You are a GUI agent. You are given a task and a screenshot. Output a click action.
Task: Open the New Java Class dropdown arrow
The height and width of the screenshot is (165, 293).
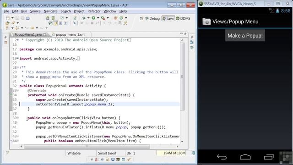click(126, 18)
